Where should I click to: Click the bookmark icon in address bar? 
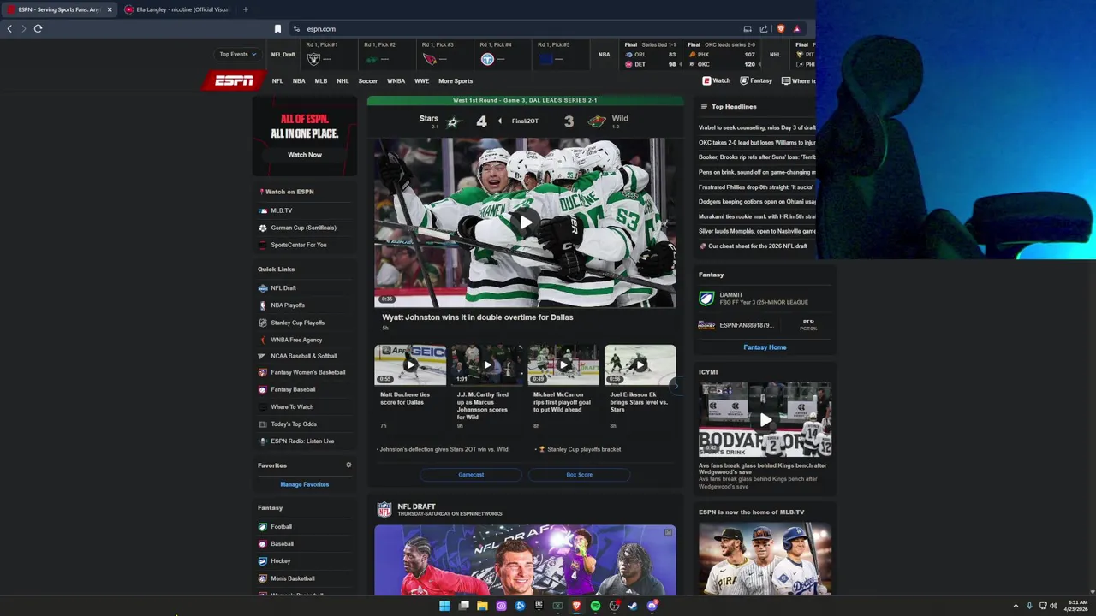(277, 29)
